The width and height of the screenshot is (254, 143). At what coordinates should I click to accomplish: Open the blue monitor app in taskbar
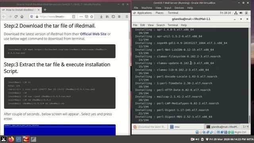pyautogui.click(x=19, y=139)
